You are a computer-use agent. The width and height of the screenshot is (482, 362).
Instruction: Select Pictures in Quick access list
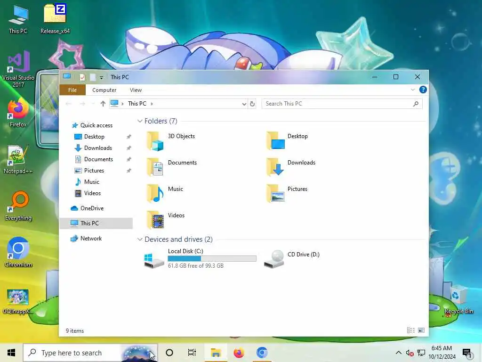coord(94,171)
